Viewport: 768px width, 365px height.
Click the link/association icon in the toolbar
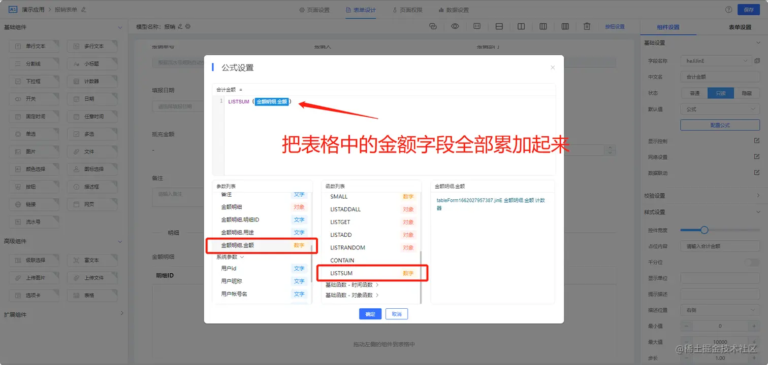[433, 26]
